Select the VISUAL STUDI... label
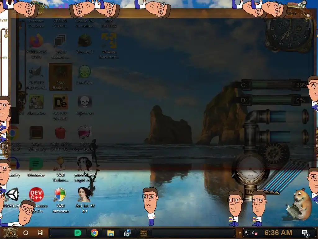 61,23
